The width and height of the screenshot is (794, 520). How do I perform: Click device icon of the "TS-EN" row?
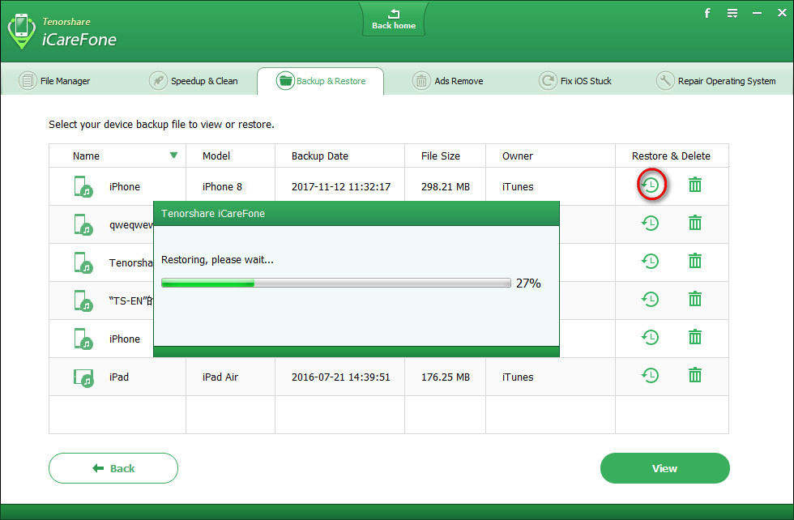83,300
